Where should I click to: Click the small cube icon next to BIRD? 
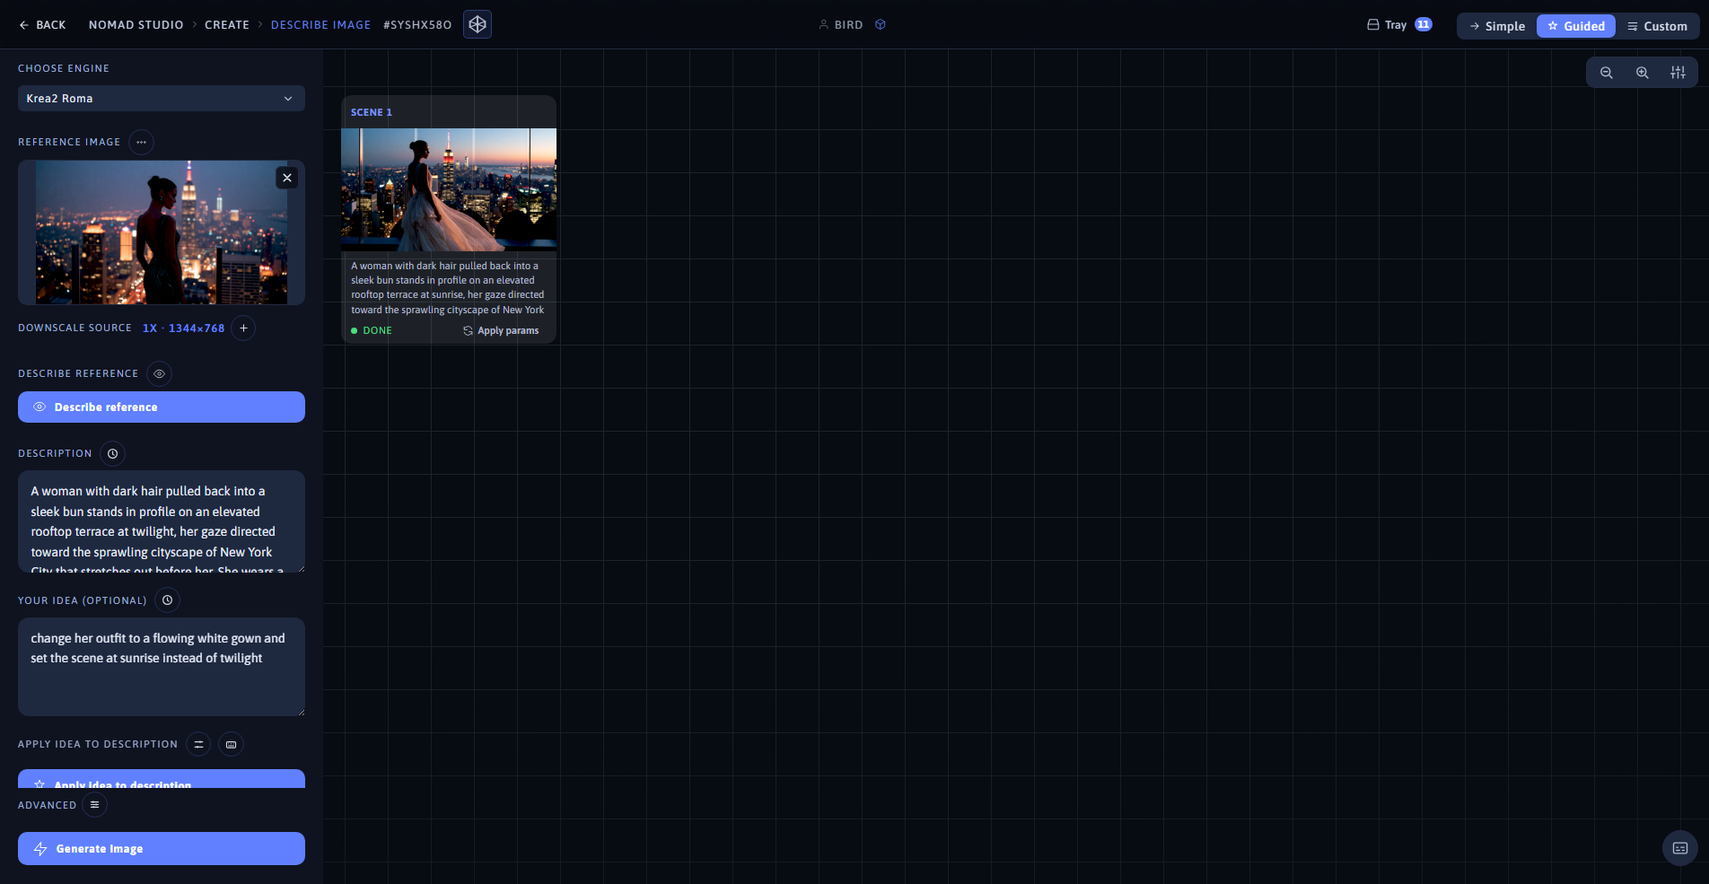tap(881, 24)
